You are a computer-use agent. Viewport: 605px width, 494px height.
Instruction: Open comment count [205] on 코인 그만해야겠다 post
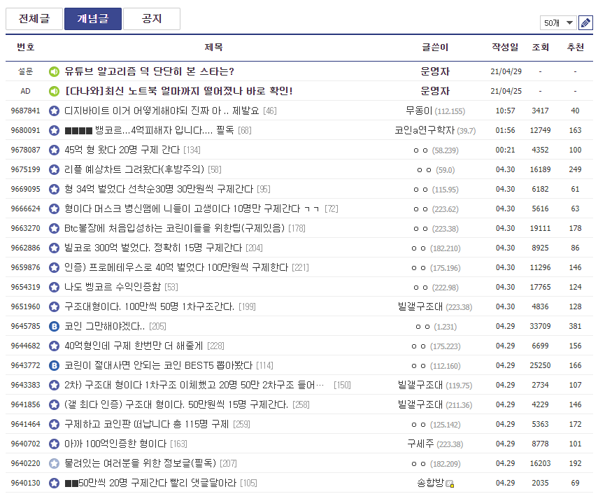pyautogui.click(x=157, y=327)
